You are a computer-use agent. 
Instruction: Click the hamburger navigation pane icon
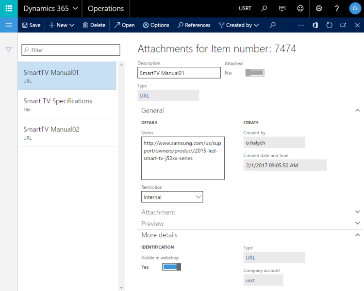click(9, 25)
